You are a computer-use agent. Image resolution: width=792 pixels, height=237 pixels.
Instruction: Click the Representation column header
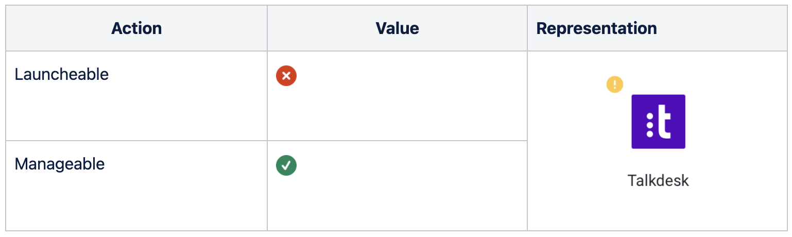point(596,28)
